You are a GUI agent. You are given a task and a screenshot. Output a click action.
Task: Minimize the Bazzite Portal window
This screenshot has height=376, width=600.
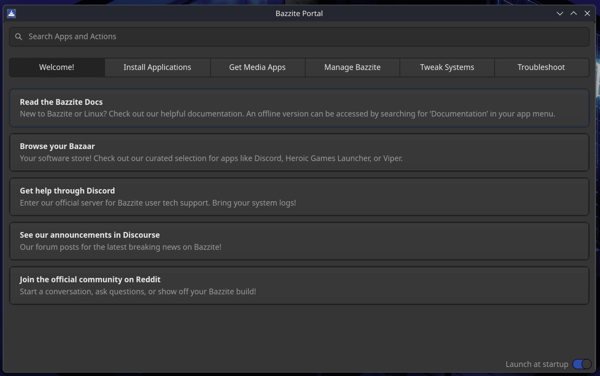[560, 13]
